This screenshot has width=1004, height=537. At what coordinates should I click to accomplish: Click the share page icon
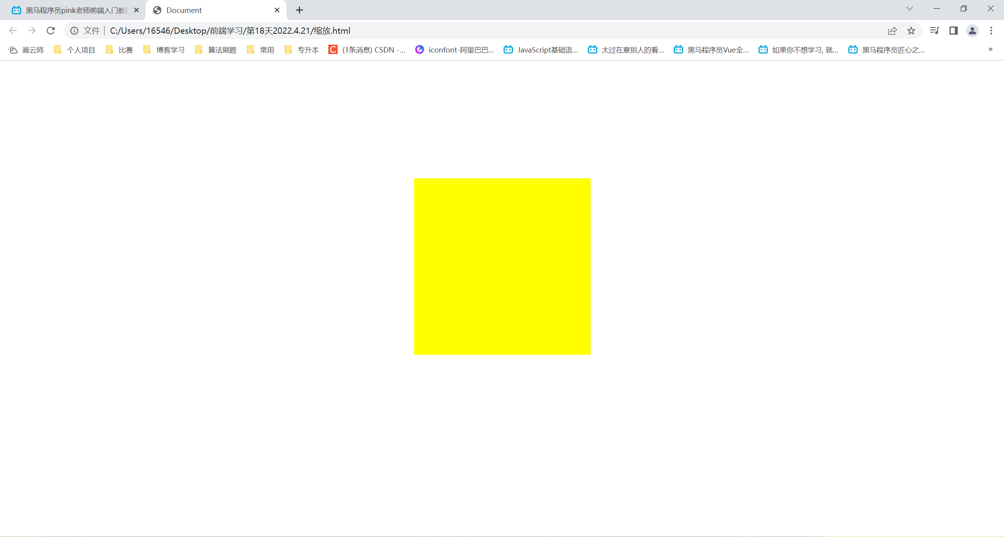892,31
